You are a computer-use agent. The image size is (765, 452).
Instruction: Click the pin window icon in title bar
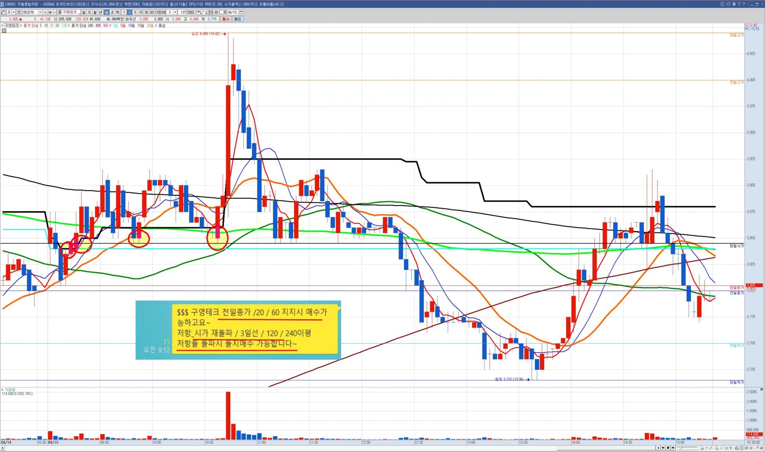point(734,4)
